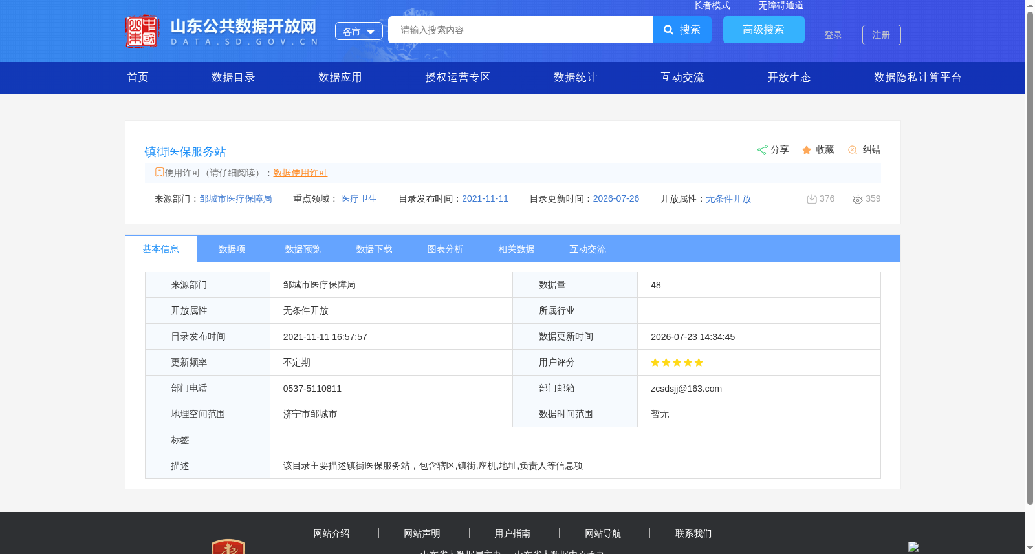
Task: Click the 无条件开放 open attribute link
Action: coord(728,198)
